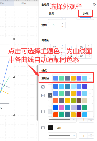This screenshot has width=97, height=141.
Task: Select the top resize handle of the chart
Action: click(x=14, y=39)
